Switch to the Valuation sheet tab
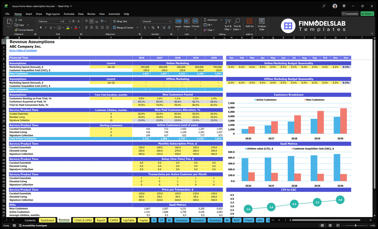The width and height of the screenshot is (378, 229). pyautogui.click(x=198, y=220)
